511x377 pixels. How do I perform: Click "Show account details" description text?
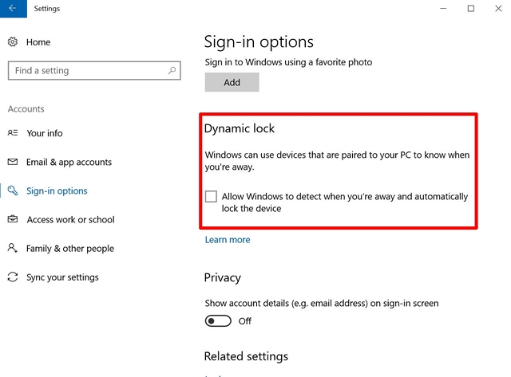coord(322,303)
